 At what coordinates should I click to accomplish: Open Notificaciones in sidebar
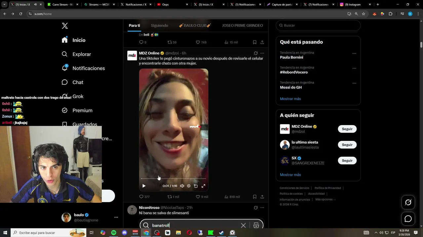click(83, 68)
